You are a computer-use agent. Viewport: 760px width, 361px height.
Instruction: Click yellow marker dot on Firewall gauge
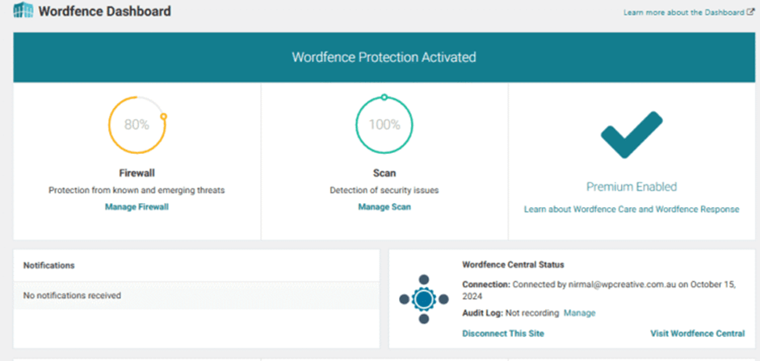[x=163, y=117]
